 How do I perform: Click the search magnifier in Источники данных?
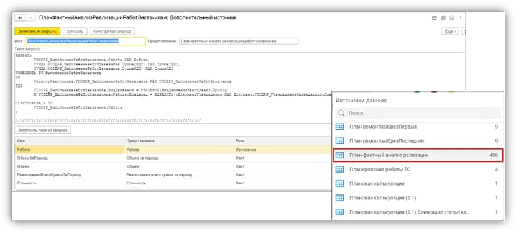341,113
